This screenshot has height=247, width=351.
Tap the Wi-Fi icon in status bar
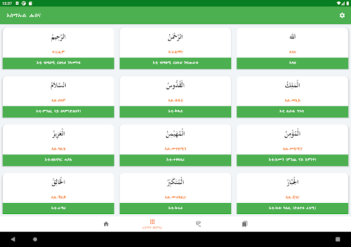(x=339, y=3)
